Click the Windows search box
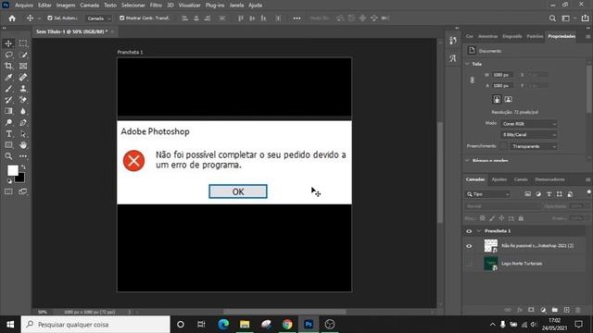The image size is (593, 333). click(x=95, y=325)
